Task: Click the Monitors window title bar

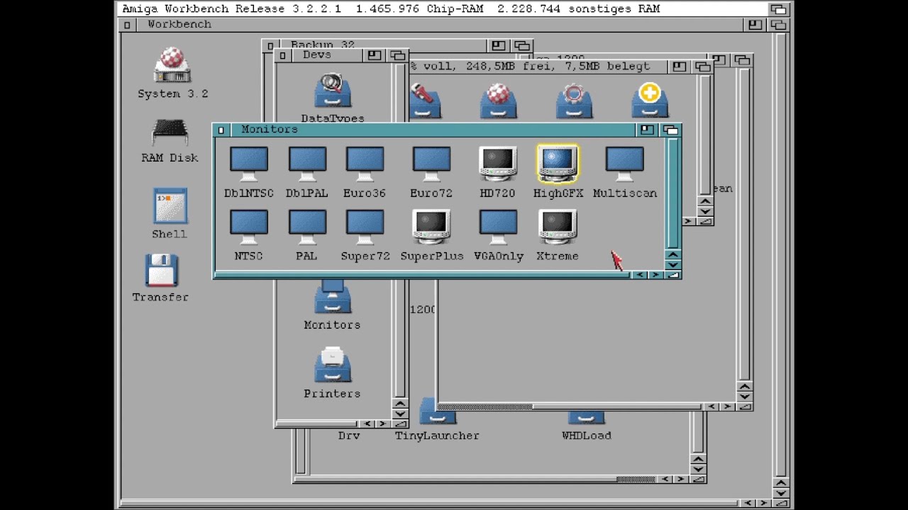Action: [x=433, y=130]
